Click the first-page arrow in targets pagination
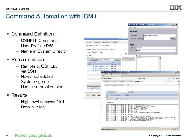 click(x=88, y=88)
